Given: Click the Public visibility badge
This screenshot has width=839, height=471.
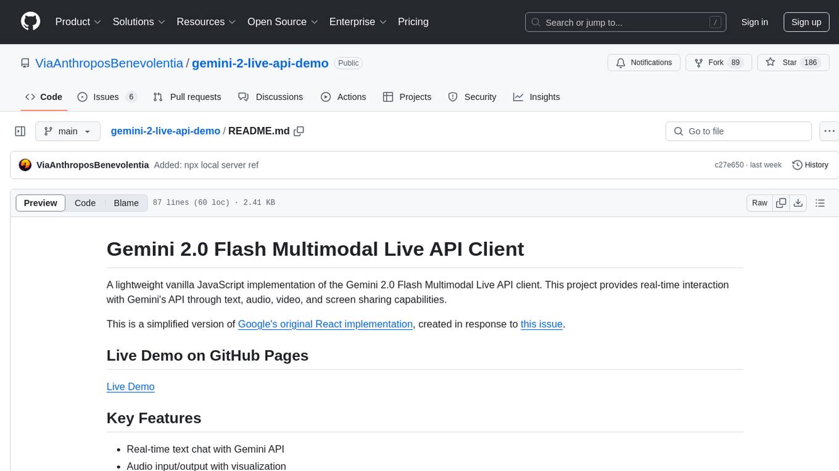Looking at the screenshot, I should [x=349, y=63].
